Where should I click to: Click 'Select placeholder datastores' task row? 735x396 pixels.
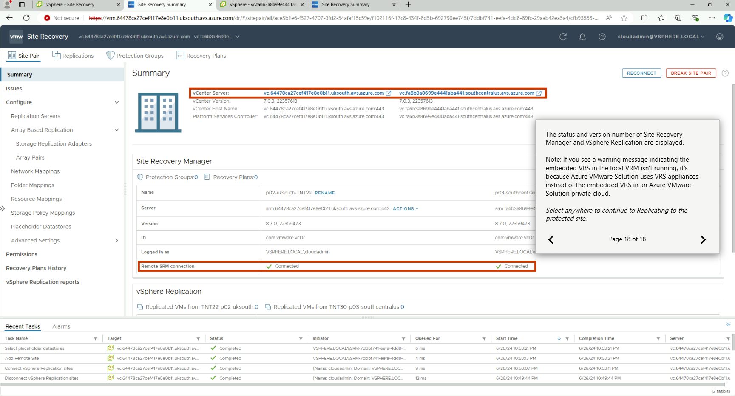coord(366,348)
